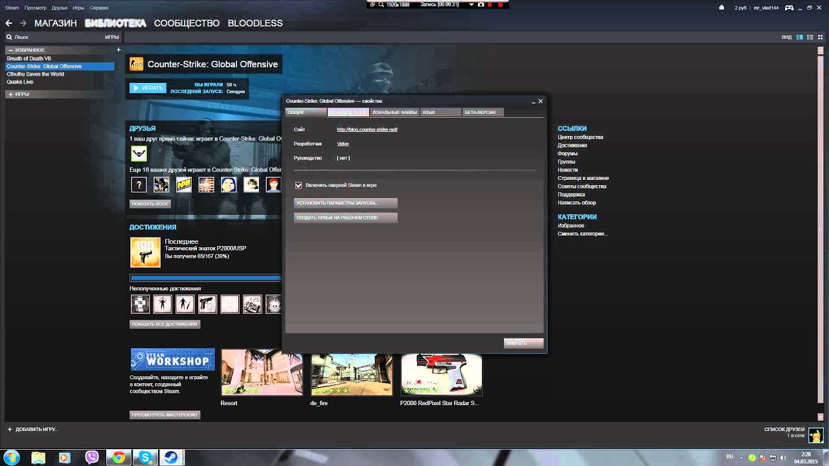
Task: Open the ЛОКАЛЬНЫЕ ФАЙЛЫ tab
Action: (x=394, y=113)
